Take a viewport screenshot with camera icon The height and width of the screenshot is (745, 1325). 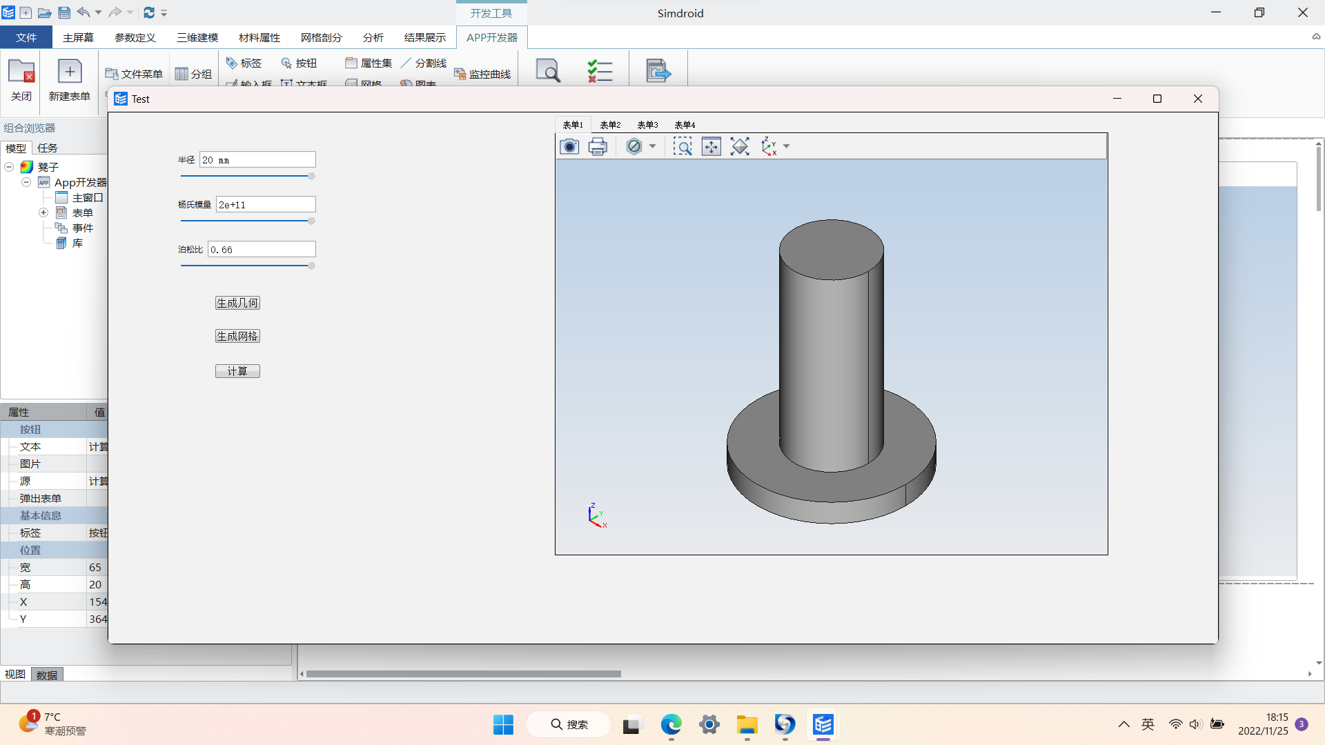click(569, 146)
